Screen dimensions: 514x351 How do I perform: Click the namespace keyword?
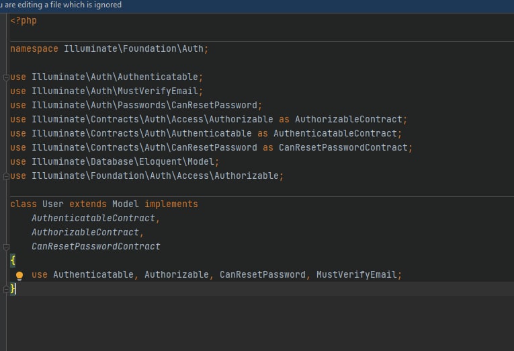click(x=34, y=49)
